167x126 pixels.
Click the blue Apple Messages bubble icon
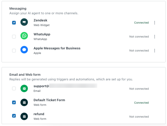pyautogui.click(x=24, y=50)
